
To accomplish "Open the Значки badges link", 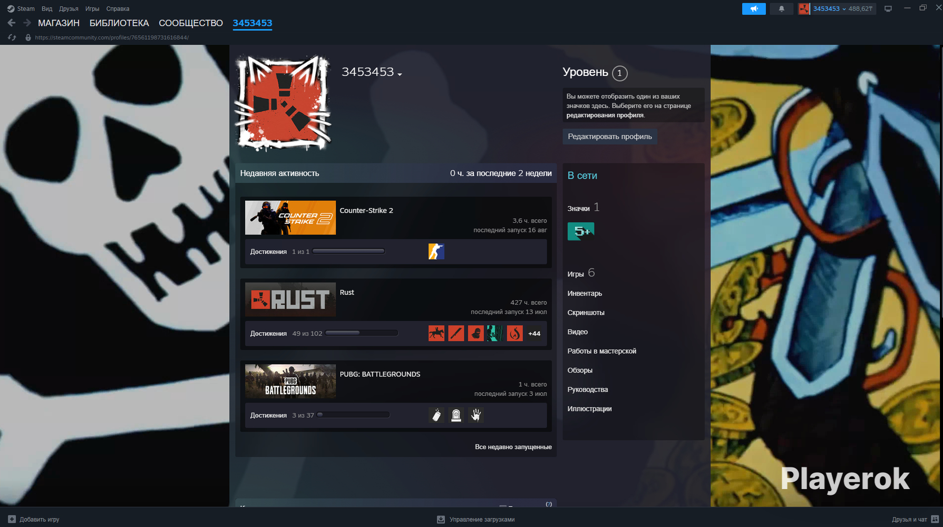I will 578,209.
